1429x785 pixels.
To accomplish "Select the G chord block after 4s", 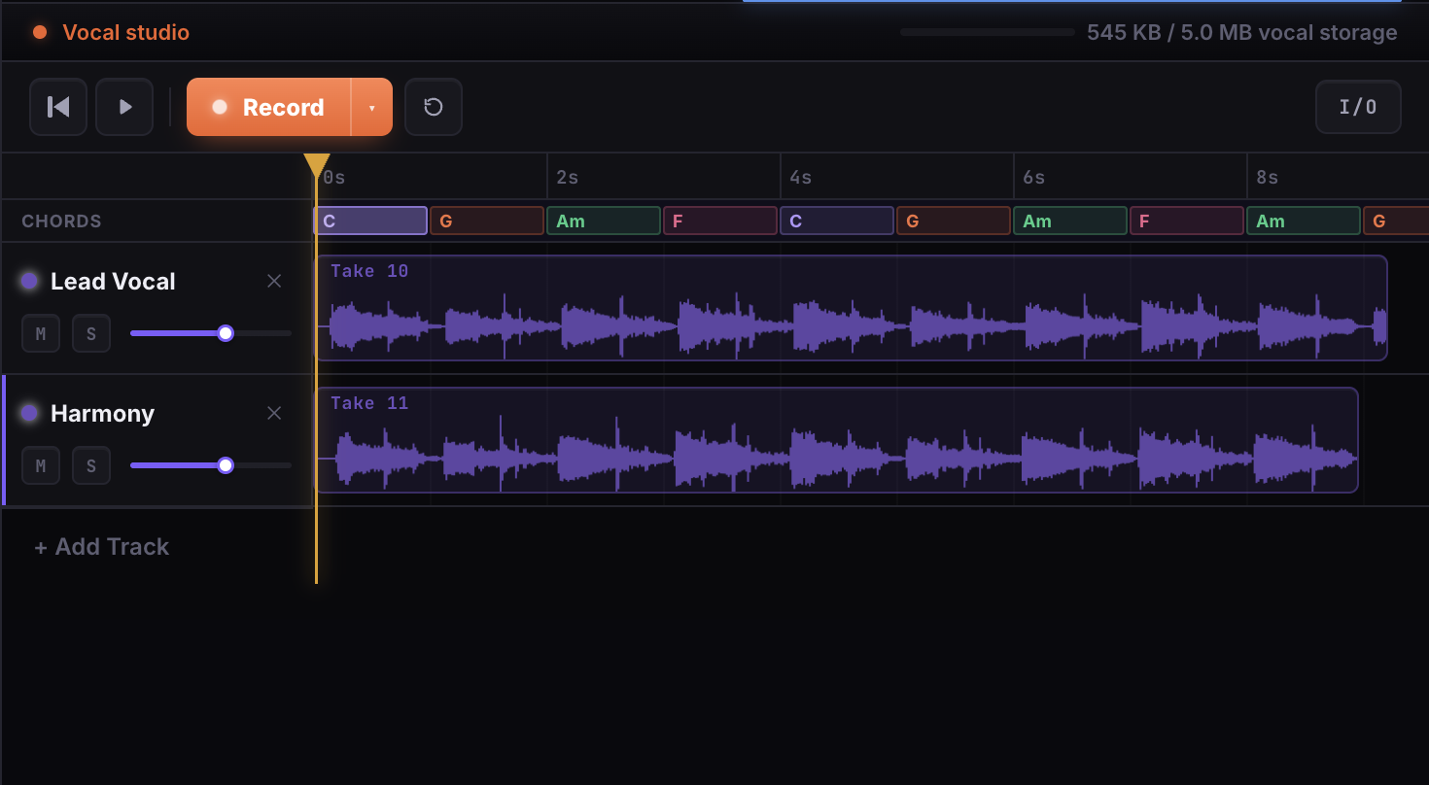I will point(954,221).
